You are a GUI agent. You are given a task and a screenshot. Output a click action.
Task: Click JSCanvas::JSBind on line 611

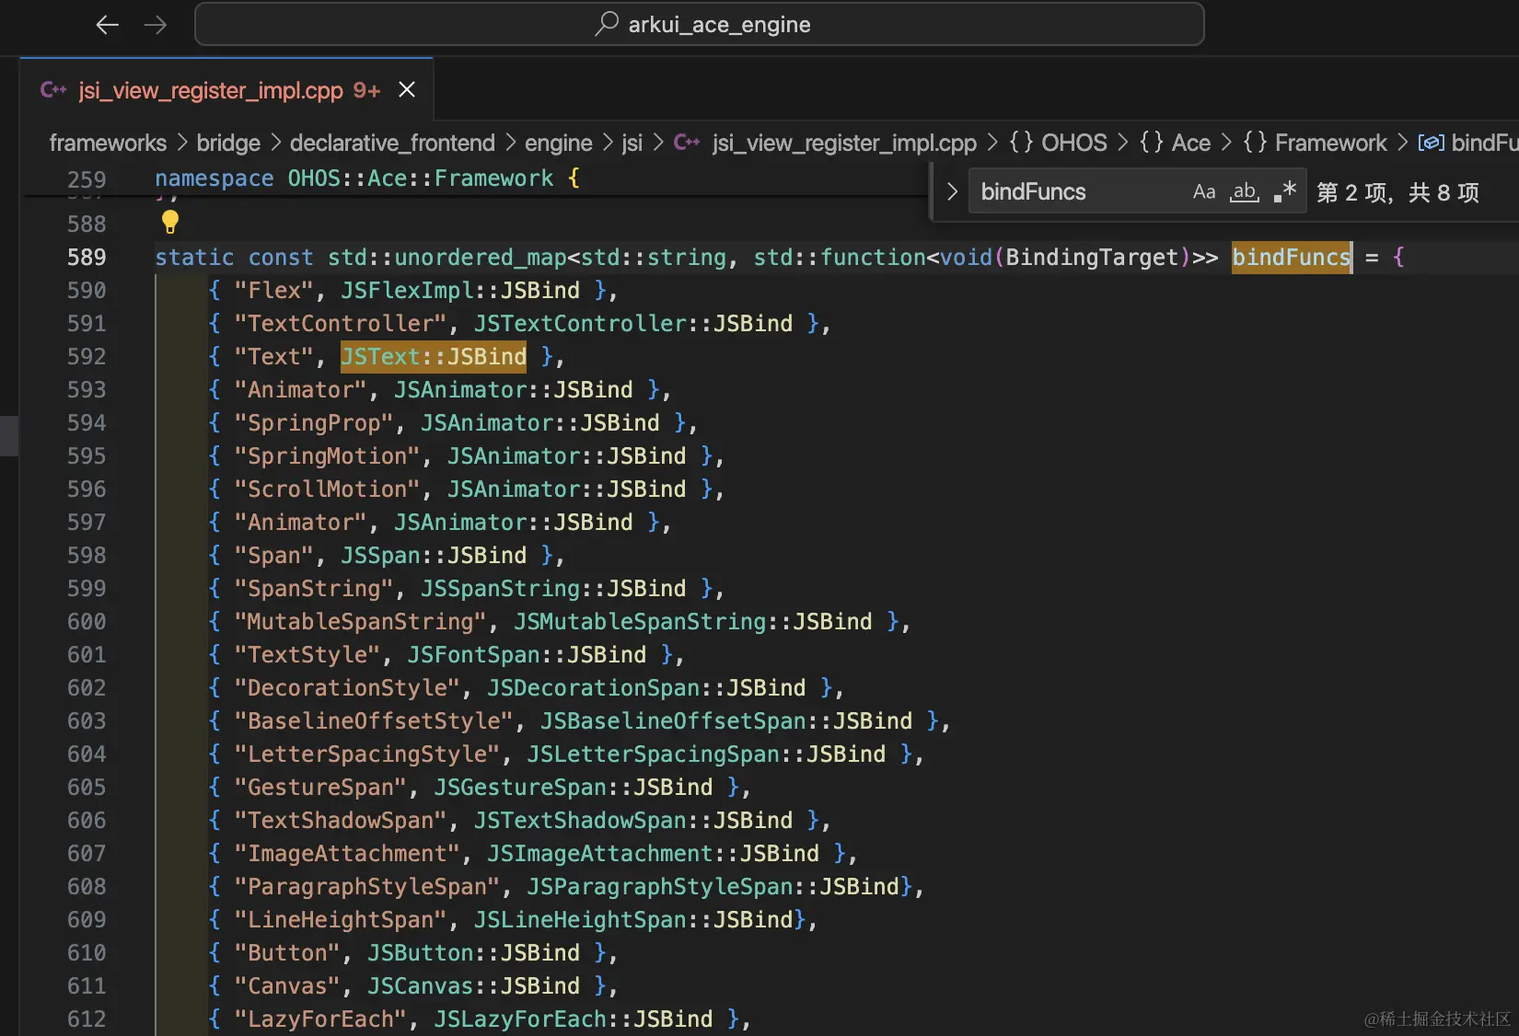point(474,985)
